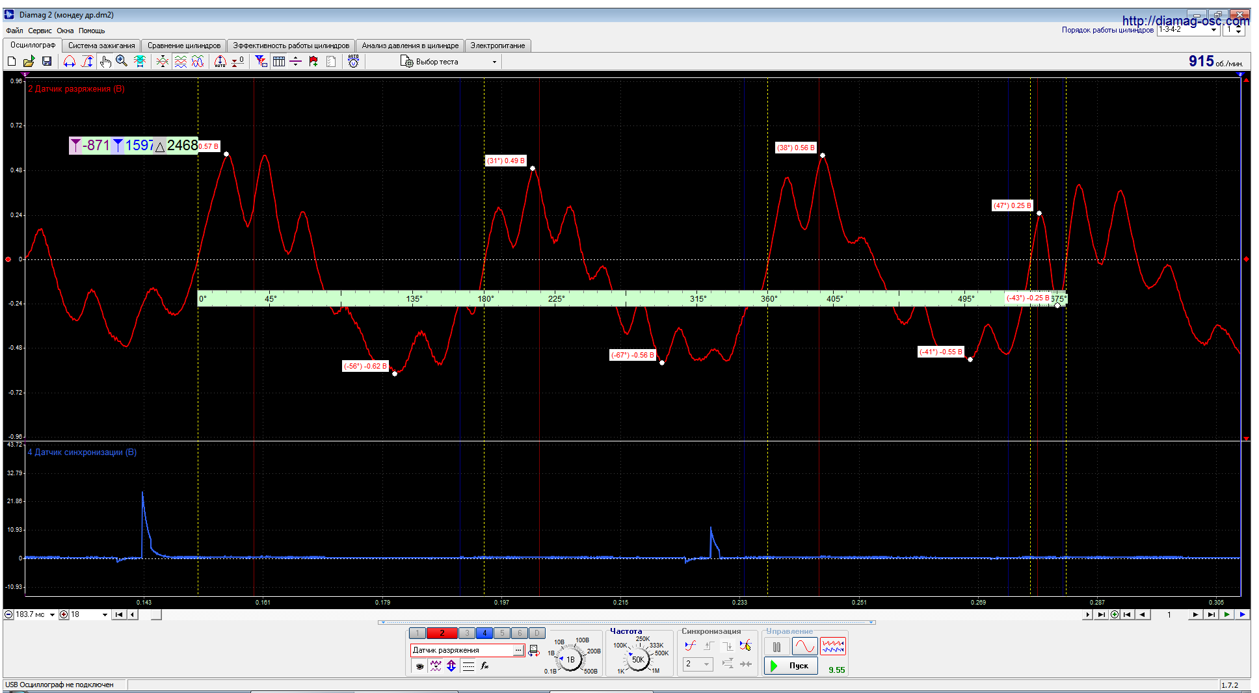Toggle channel 3 button
Screen dimensions: 1259x693
click(467, 633)
